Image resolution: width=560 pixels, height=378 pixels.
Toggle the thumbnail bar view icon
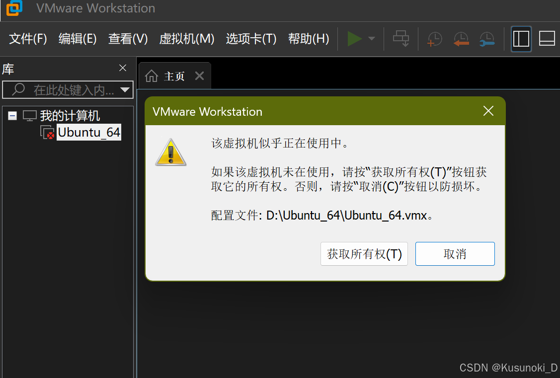(x=547, y=39)
